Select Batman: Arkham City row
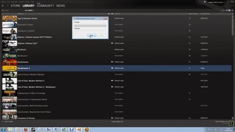 [116, 43]
